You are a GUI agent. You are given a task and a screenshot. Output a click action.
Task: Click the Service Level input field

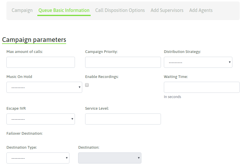pos(123,119)
